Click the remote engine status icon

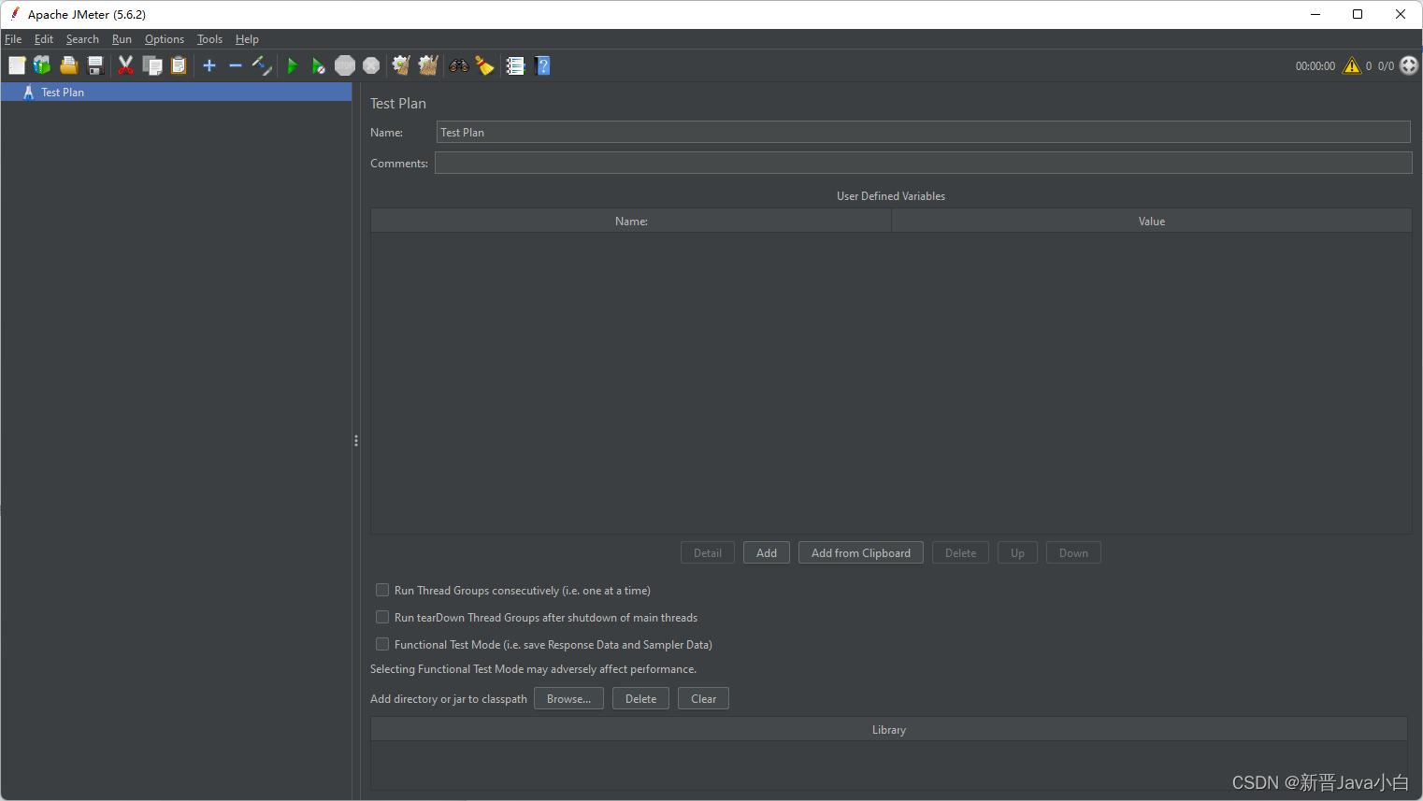pyautogui.click(x=1409, y=65)
